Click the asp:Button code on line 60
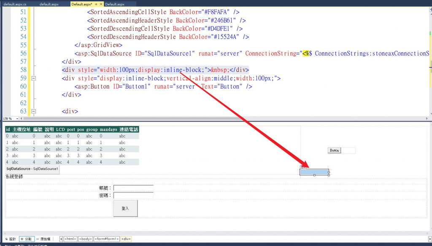 (x=163, y=86)
